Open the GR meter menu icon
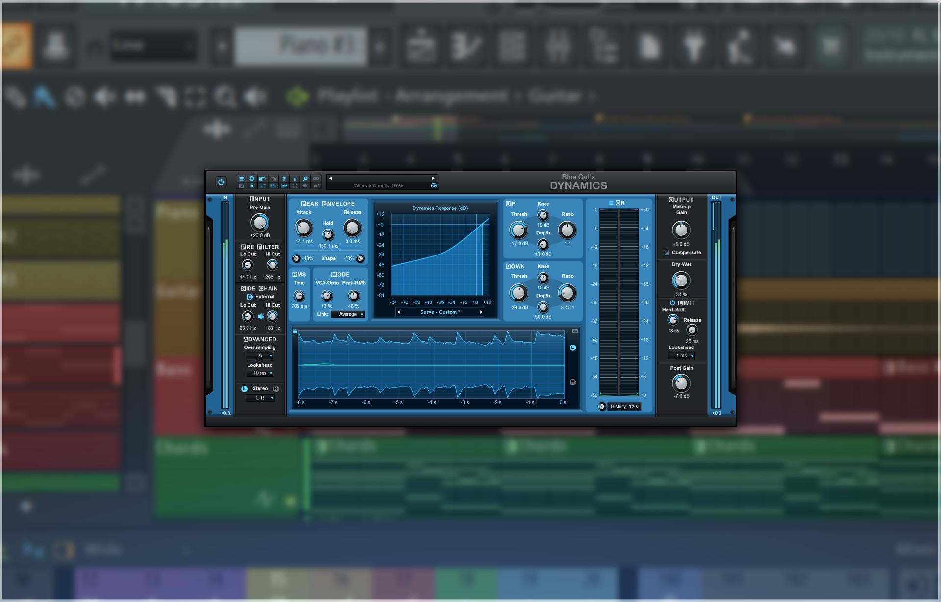Screen dimensions: 941x602 tap(611, 203)
